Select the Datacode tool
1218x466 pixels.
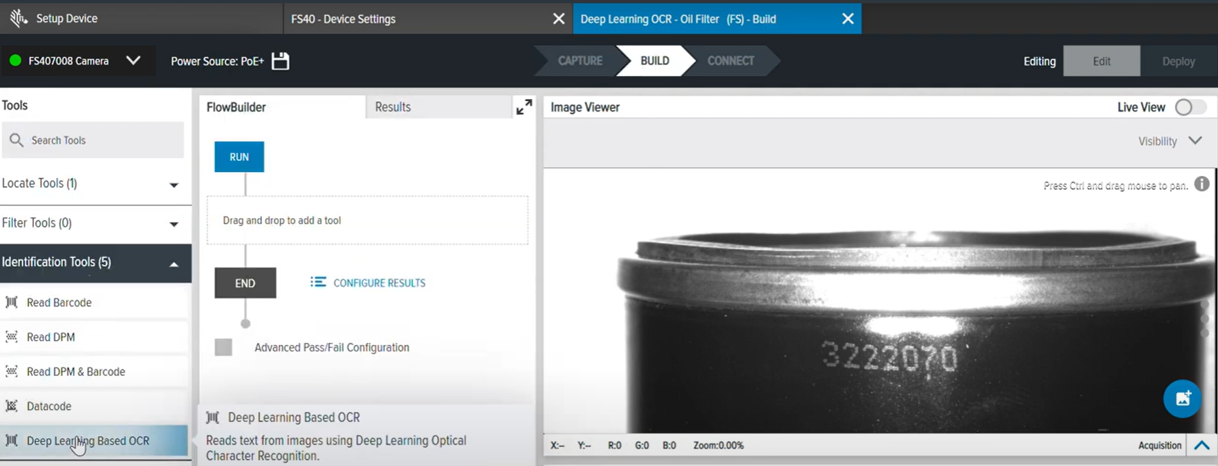point(49,406)
